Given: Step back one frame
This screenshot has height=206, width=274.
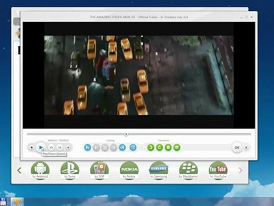Looking at the screenshot, I should click(51, 148).
